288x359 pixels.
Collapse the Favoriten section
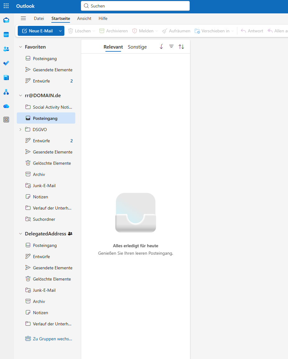point(21,47)
